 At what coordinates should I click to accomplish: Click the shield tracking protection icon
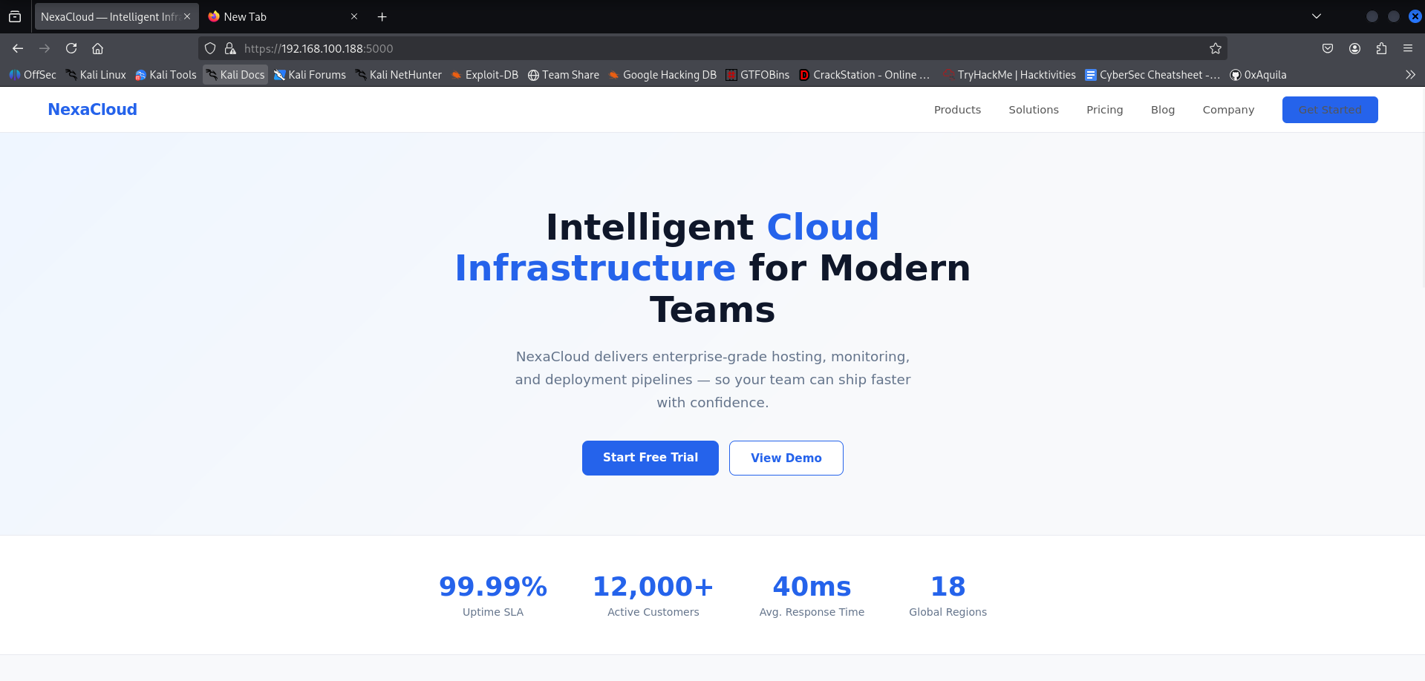coord(210,48)
